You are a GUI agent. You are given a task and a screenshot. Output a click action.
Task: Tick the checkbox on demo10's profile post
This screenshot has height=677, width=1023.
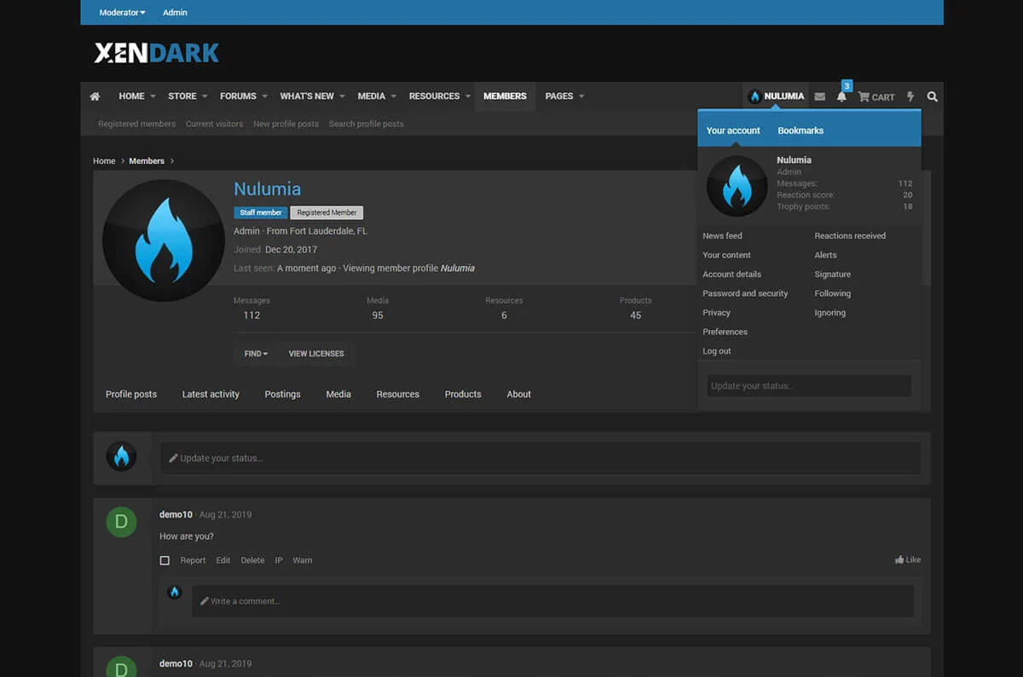click(x=165, y=561)
